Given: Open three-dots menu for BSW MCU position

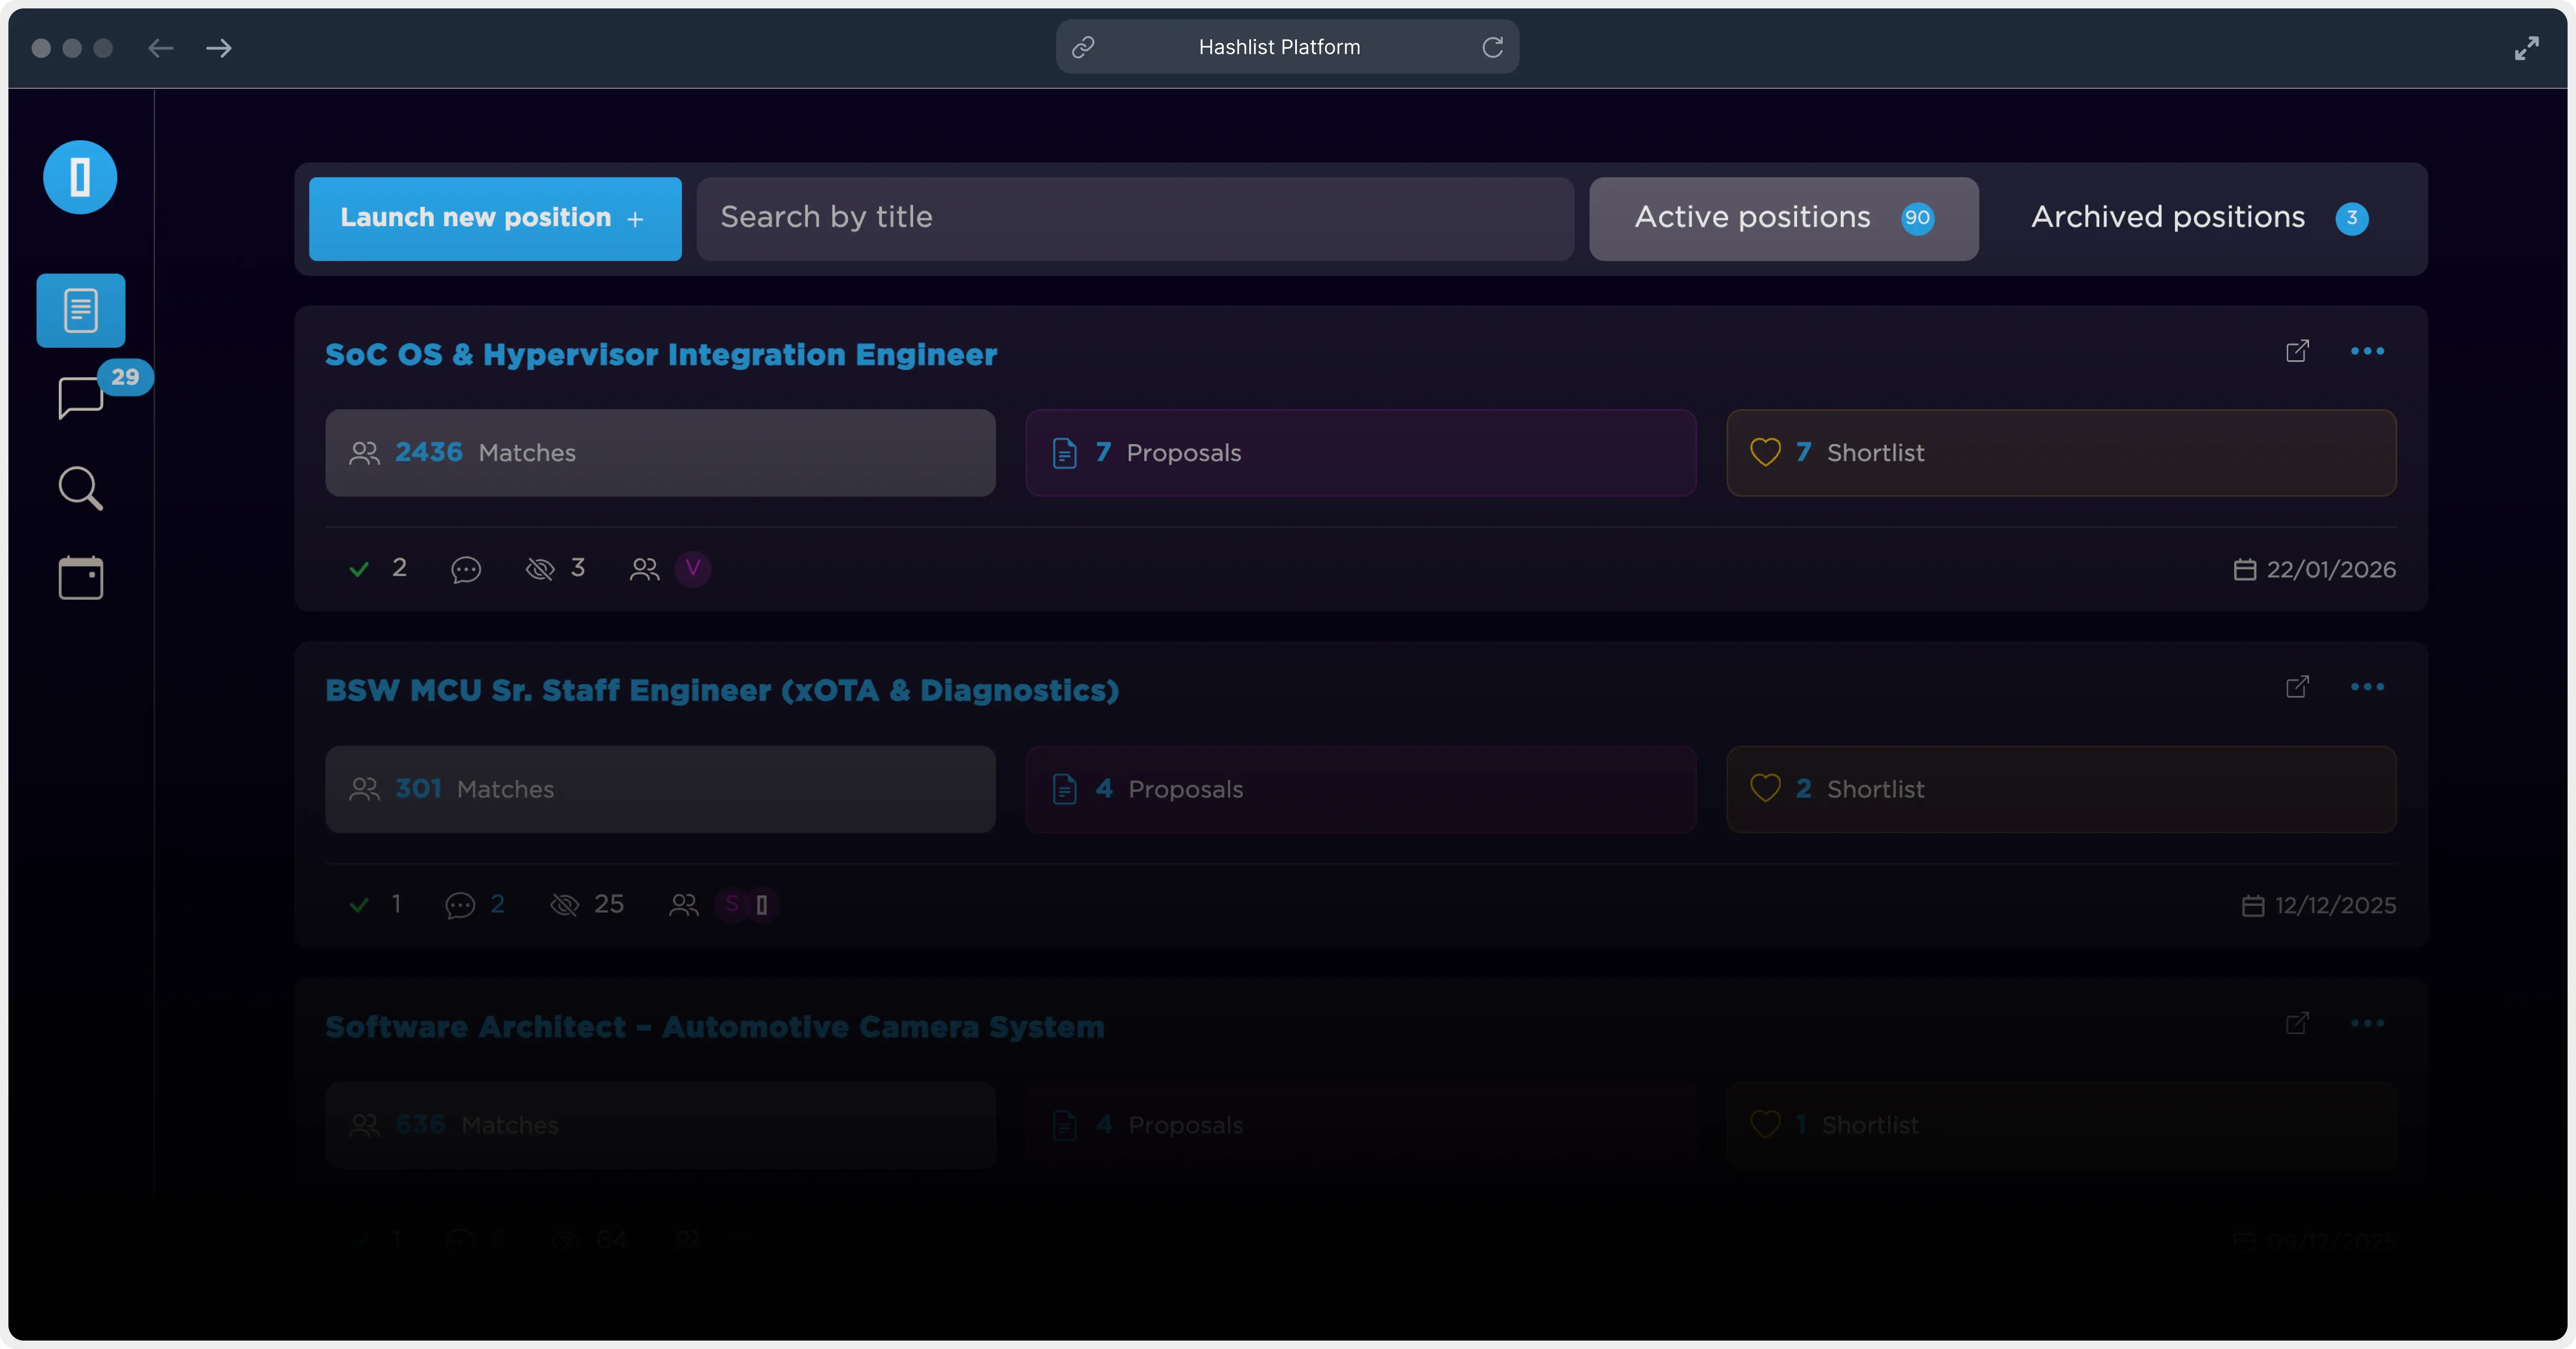Looking at the screenshot, I should pos(2367,687).
